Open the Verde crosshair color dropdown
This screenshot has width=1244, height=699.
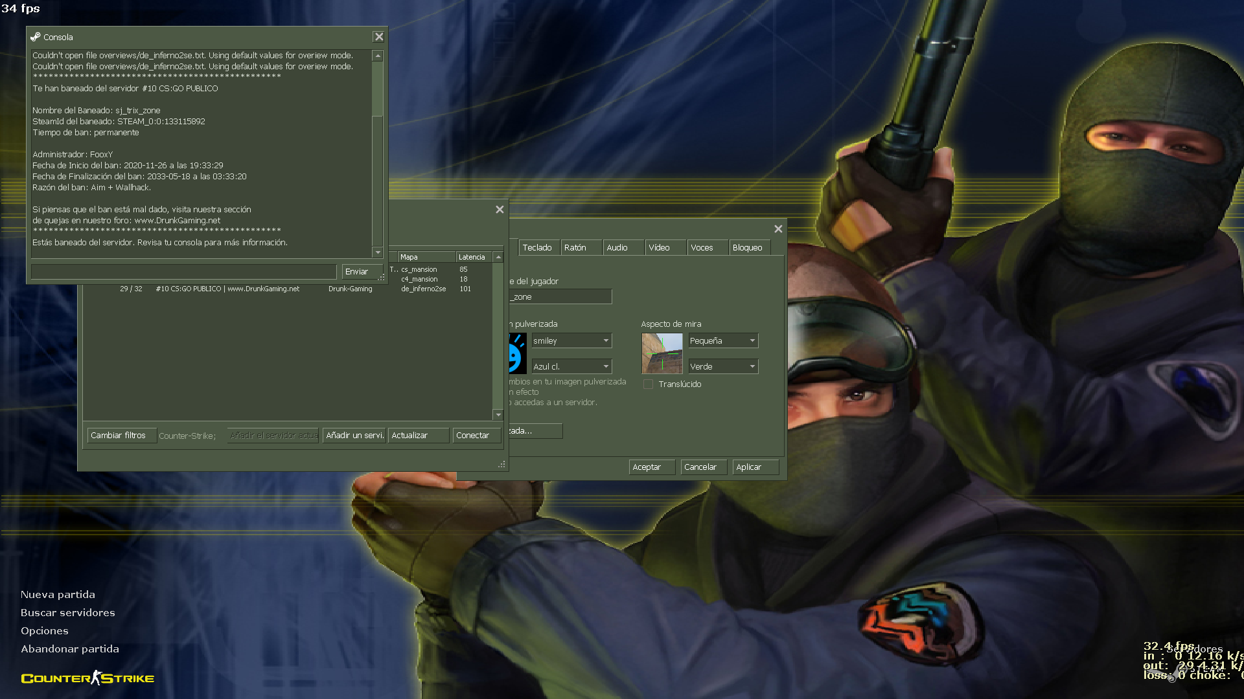[723, 367]
